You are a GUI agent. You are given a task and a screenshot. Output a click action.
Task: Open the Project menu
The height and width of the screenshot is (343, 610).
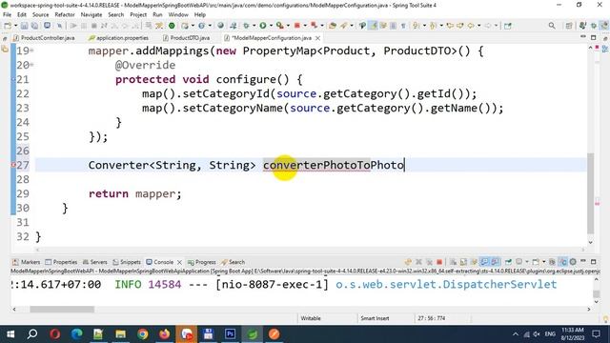point(138,15)
